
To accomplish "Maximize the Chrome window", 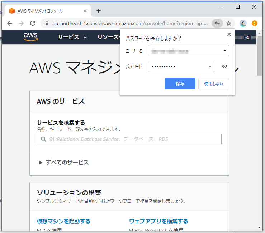I will click(238, 7).
